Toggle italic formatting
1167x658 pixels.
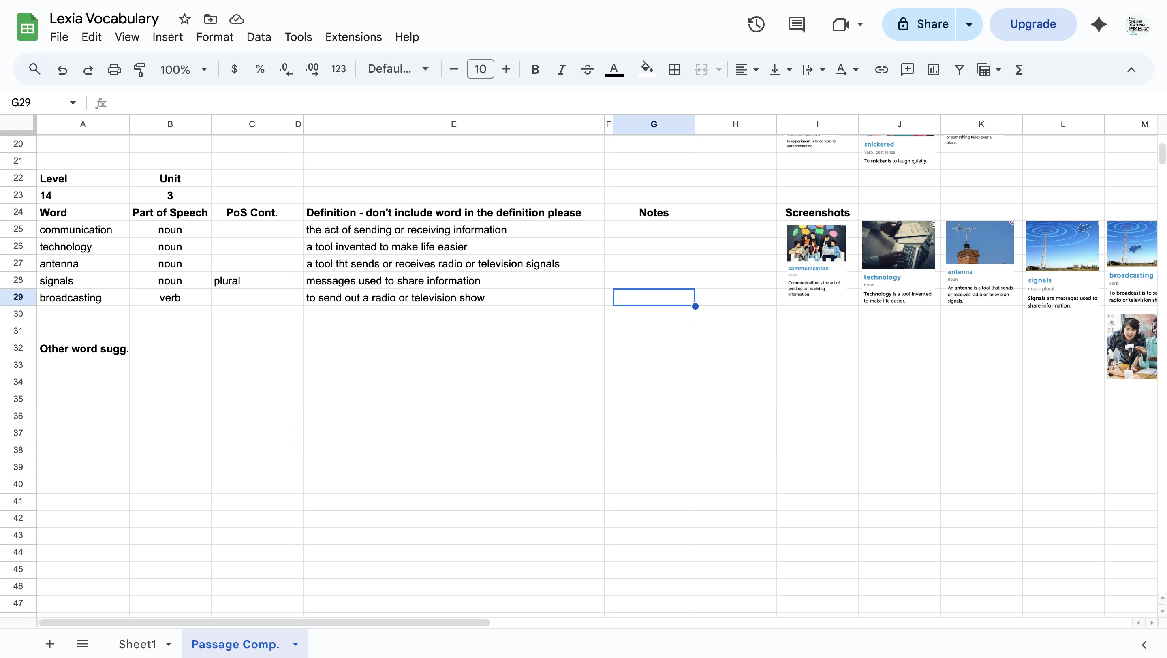[x=560, y=69]
